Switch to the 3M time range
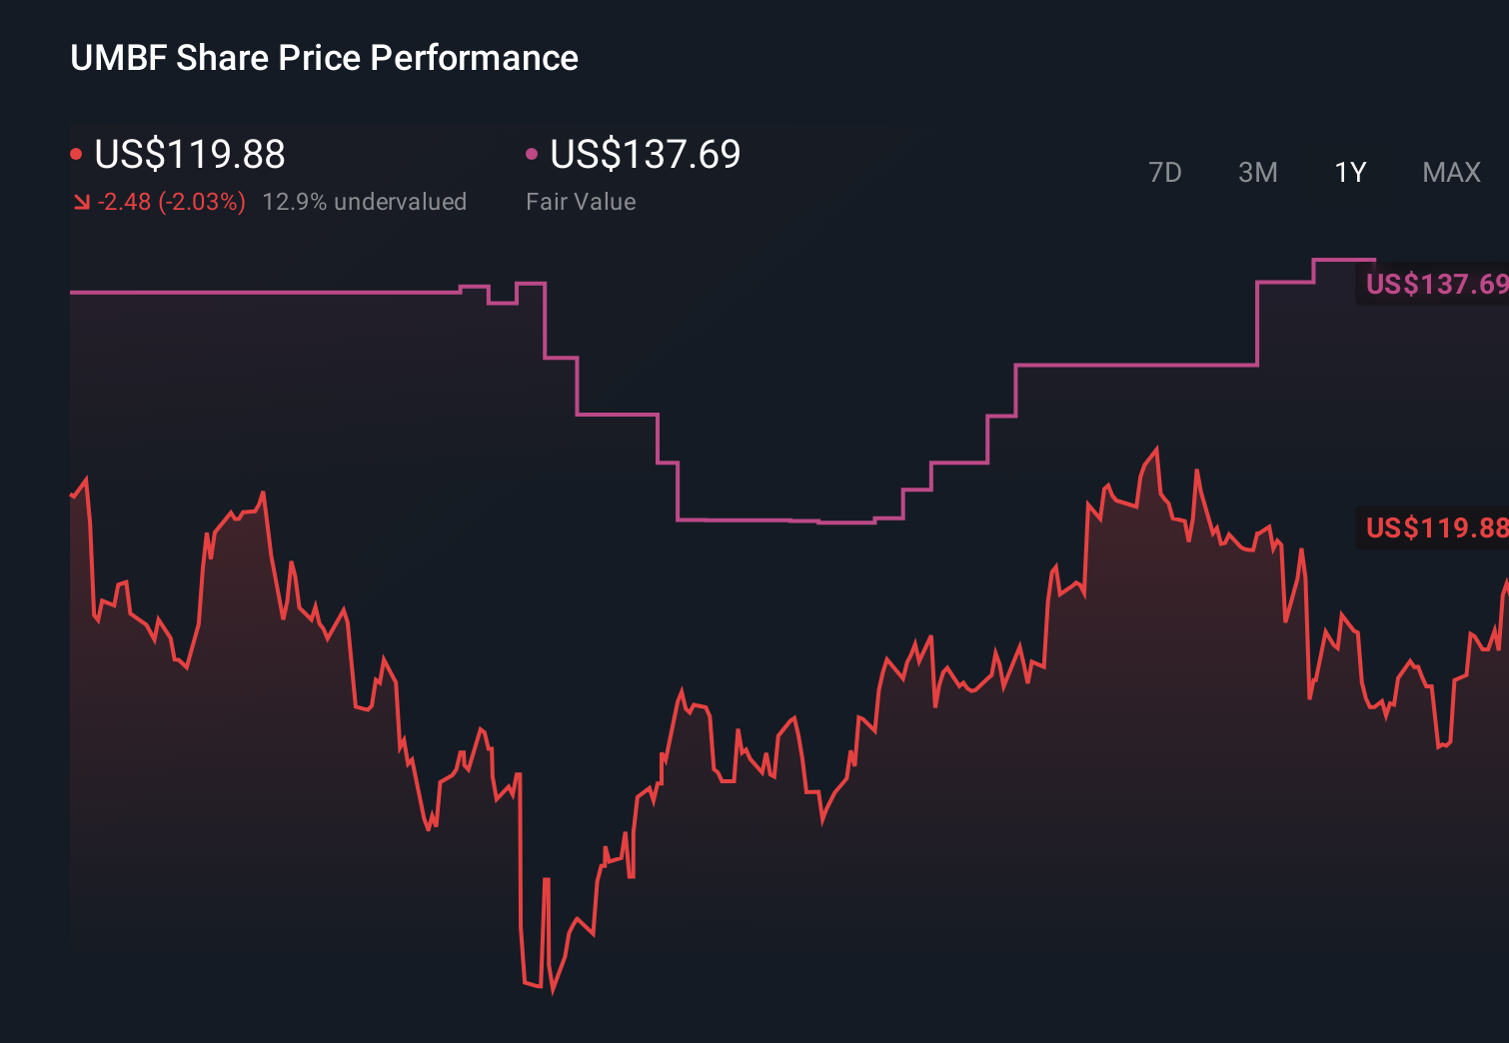The image size is (1509, 1043). [1258, 172]
